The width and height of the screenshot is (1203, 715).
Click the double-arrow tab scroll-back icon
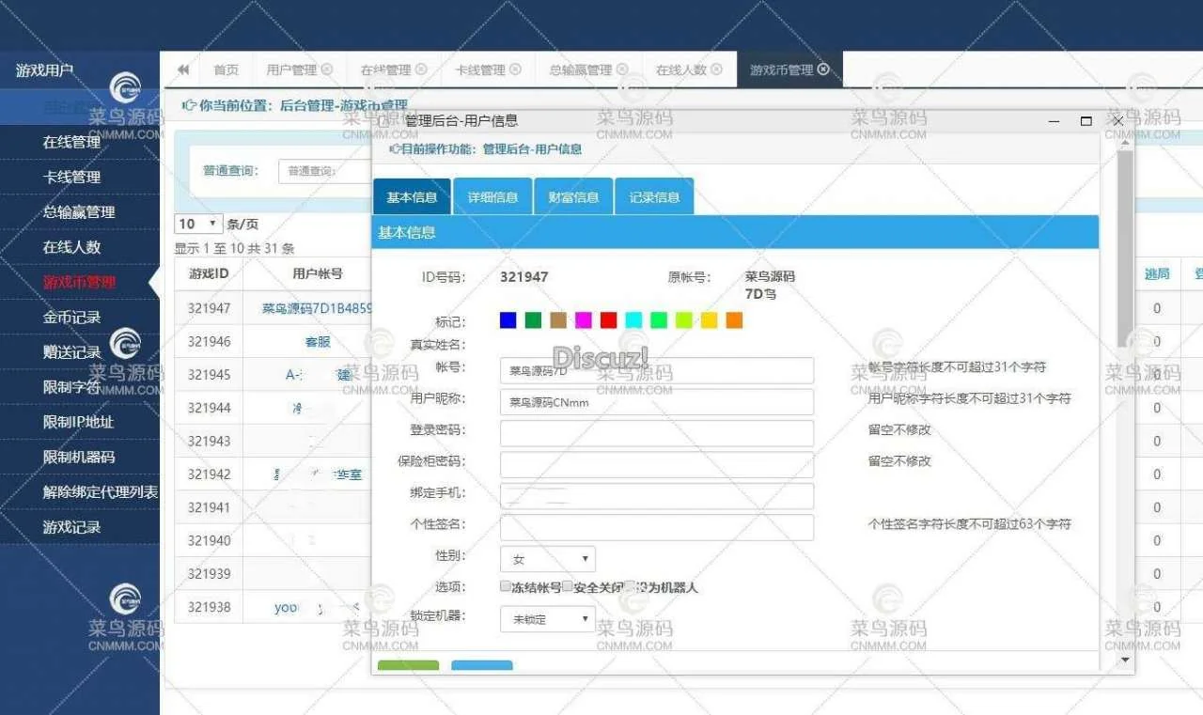pyautogui.click(x=183, y=70)
